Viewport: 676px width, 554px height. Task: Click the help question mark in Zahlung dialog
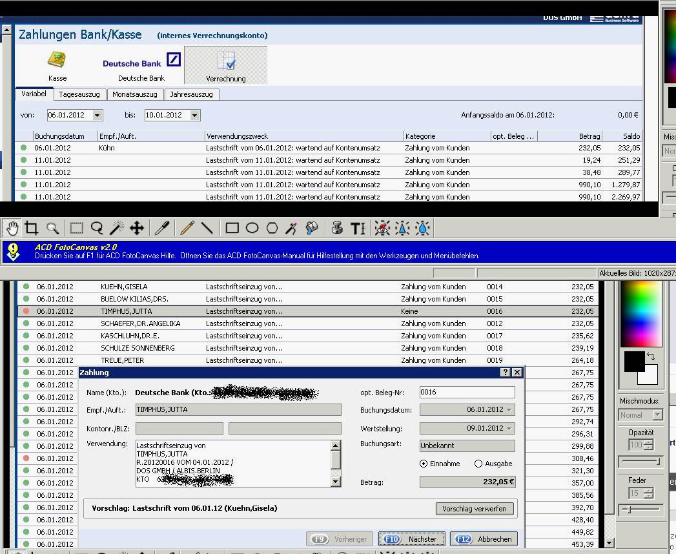(x=506, y=372)
